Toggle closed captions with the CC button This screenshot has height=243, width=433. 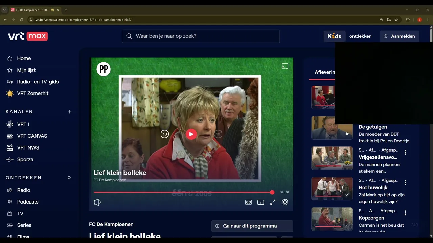pos(248,202)
